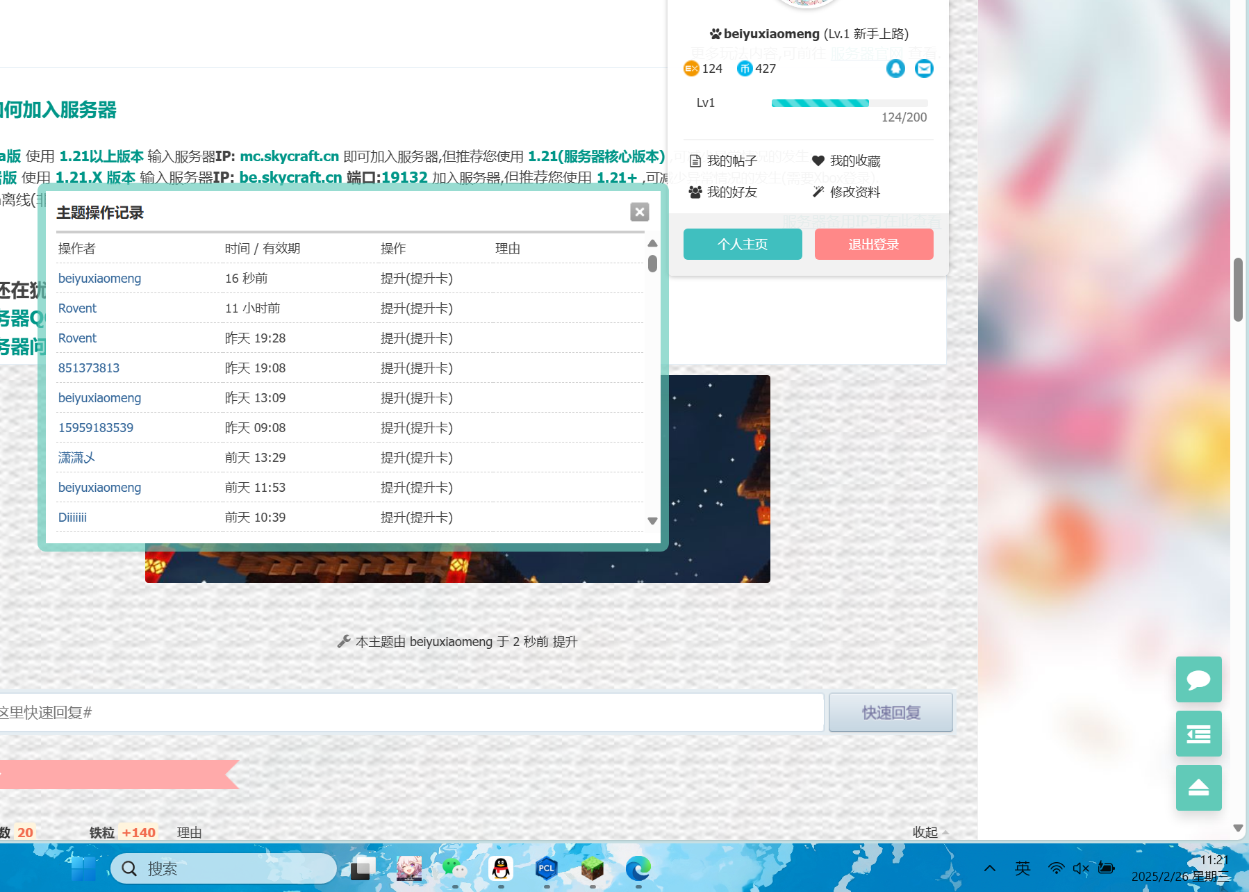Expand the hidden system tray icons
This screenshot has width=1249, height=892.
(x=990, y=868)
